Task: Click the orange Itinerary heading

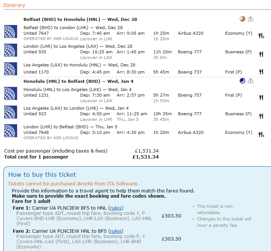Action: [x=14, y=5]
